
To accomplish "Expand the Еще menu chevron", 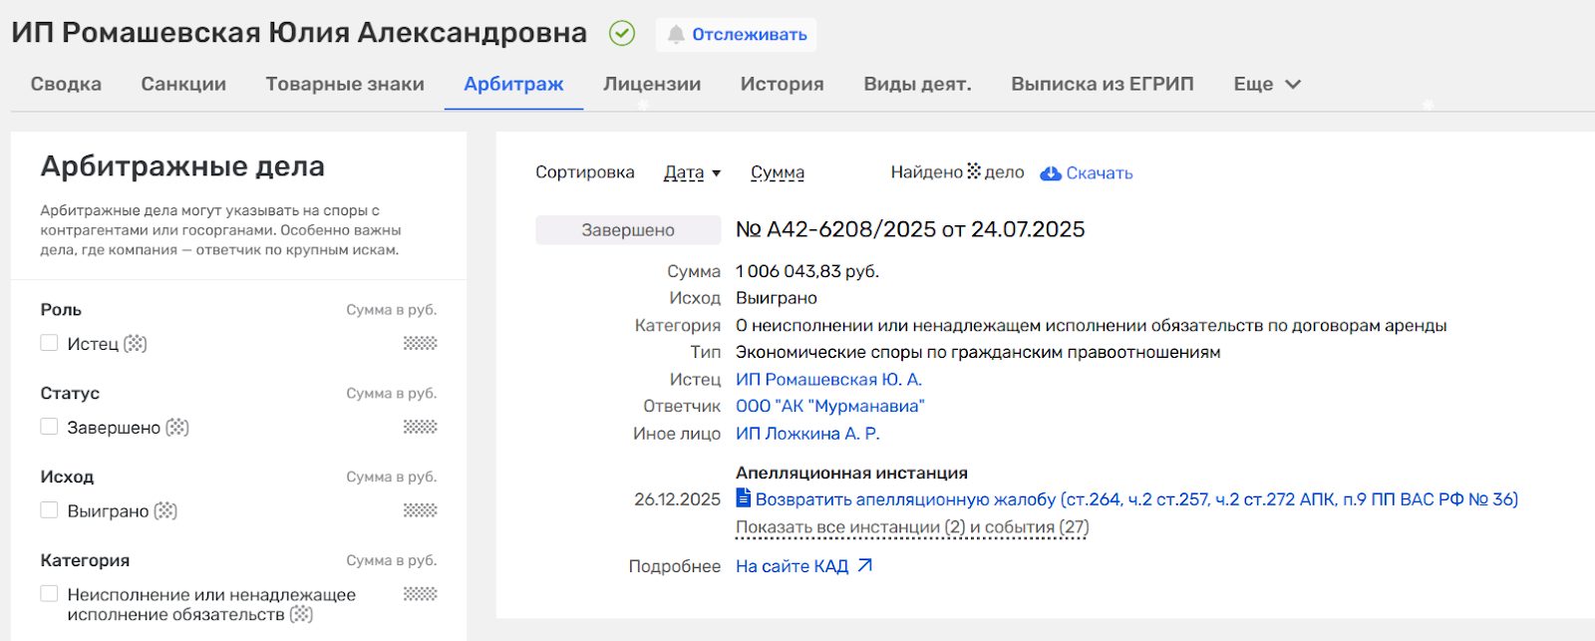I will pyautogui.click(x=1293, y=85).
